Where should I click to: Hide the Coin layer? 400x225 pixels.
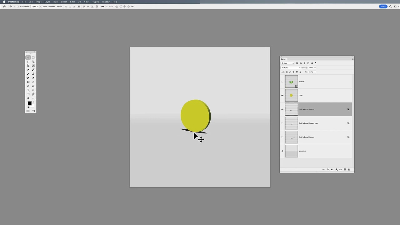coord(282,95)
